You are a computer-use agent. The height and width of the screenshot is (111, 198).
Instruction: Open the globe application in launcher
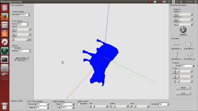coord(5,51)
